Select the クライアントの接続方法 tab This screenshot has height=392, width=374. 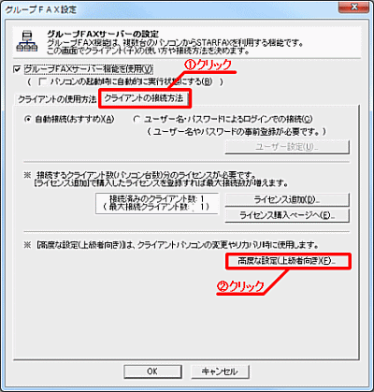click(x=144, y=98)
